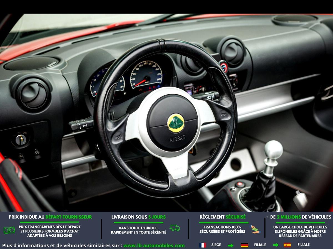Click the 'DANS TOUTE L'EUROPE' delivery description

coord(138,230)
